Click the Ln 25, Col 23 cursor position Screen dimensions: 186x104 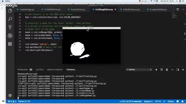click(x=130, y=101)
